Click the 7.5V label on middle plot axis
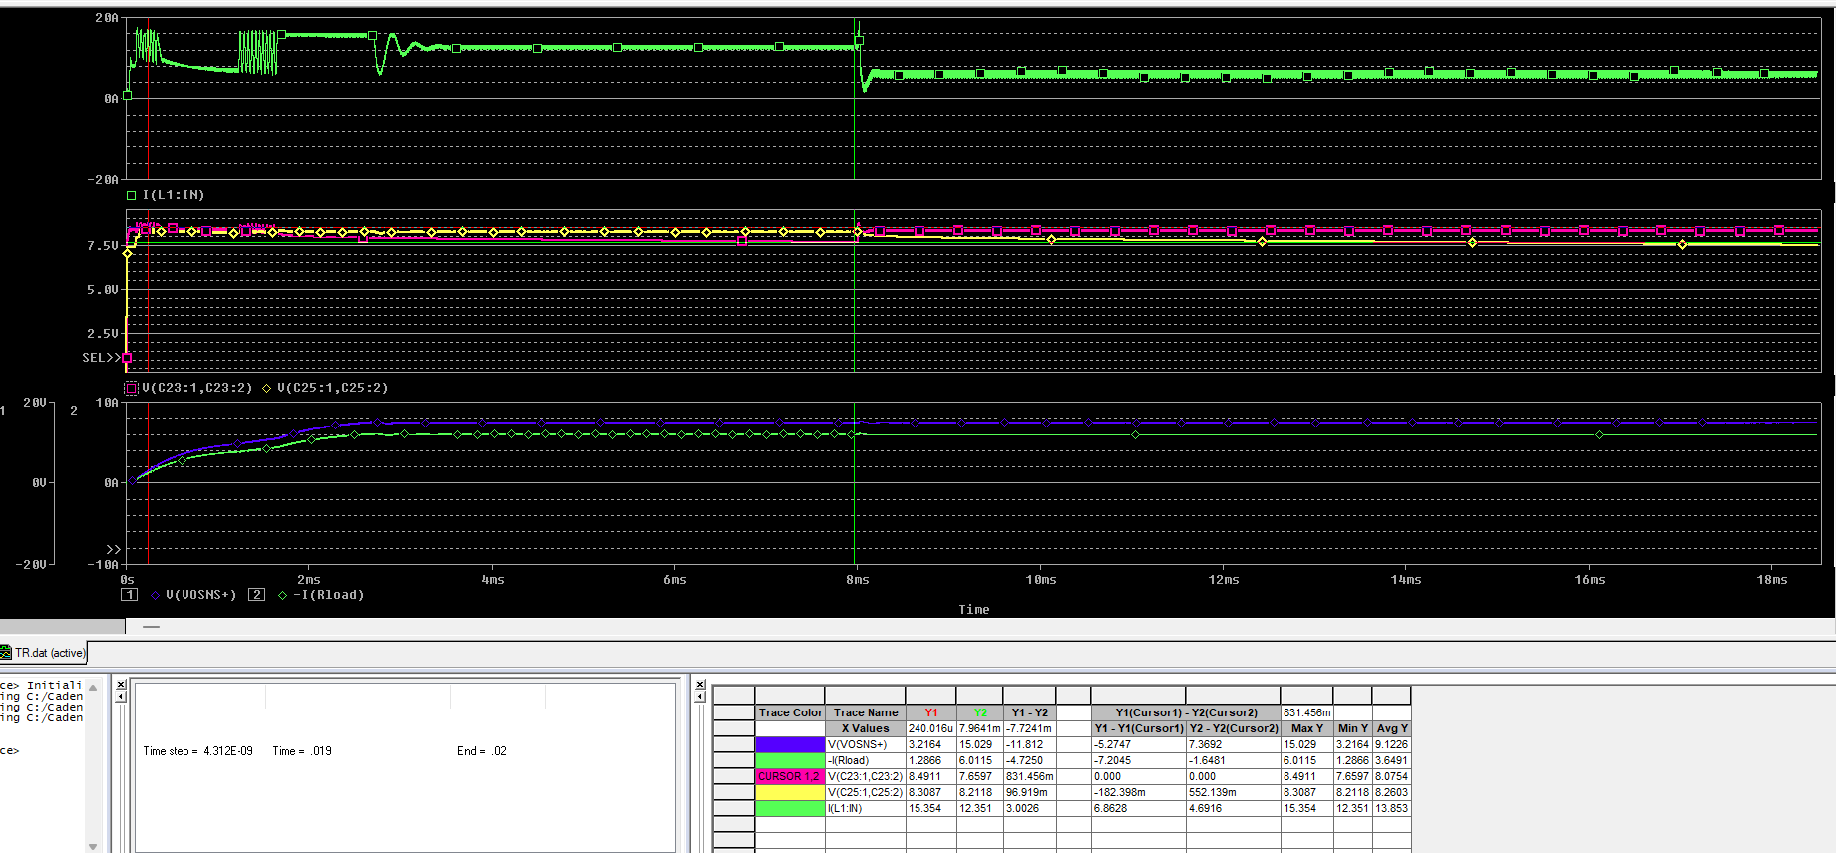Image resolution: width=1836 pixels, height=853 pixels. (103, 245)
